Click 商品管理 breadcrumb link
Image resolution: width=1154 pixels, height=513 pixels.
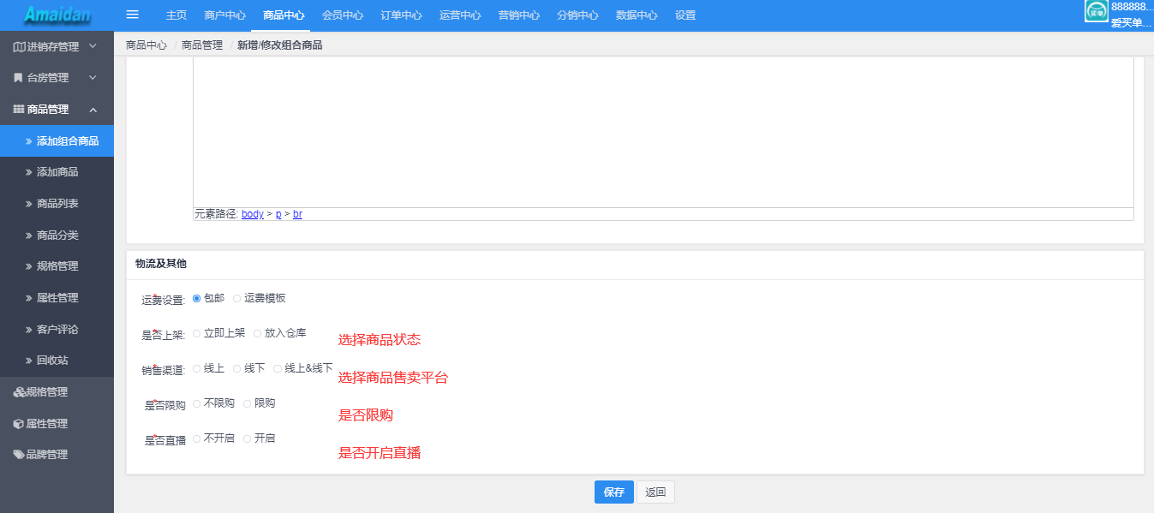pos(202,45)
